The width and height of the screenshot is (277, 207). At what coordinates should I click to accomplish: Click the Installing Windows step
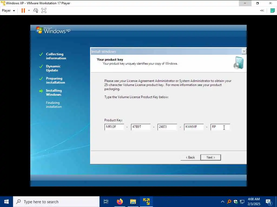pyautogui.click(x=54, y=93)
